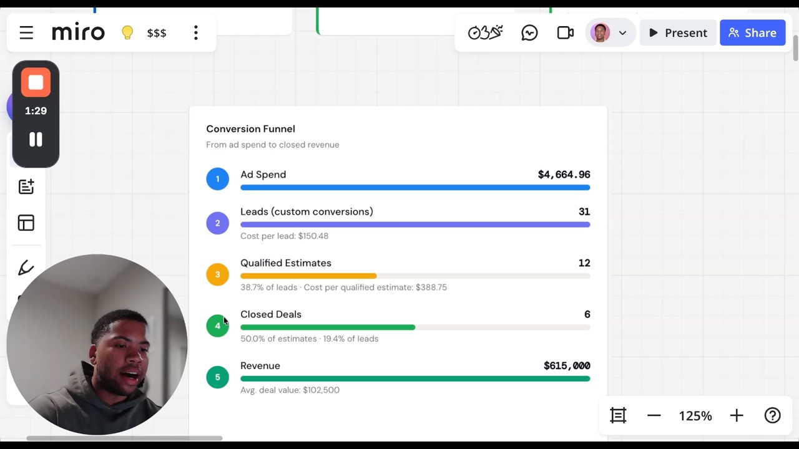The width and height of the screenshot is (799, 449).
Task: Select the pen drawing tool
Action: (x=26, y=268)
